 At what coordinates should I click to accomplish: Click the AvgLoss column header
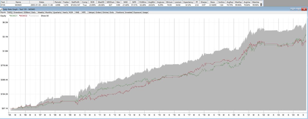click(161, 2)
